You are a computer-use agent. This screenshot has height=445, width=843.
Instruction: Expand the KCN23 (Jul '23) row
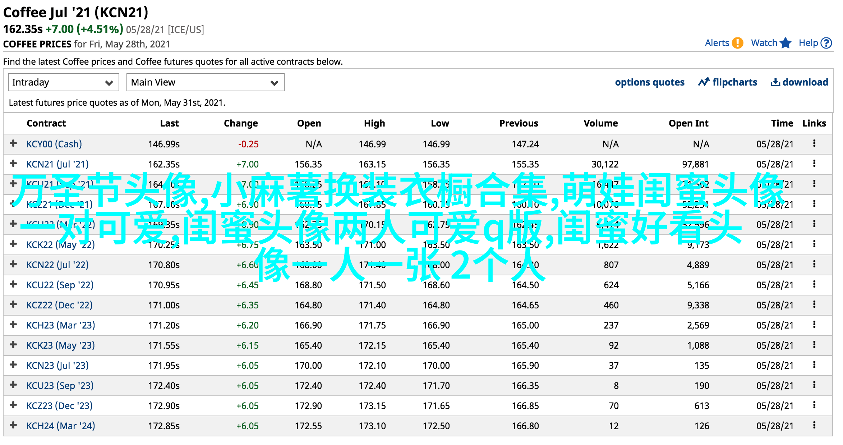coord(13,365)
